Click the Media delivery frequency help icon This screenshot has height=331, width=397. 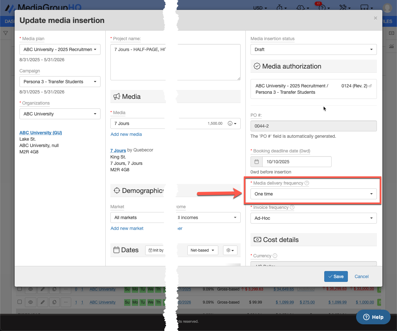tap(307, 183)
